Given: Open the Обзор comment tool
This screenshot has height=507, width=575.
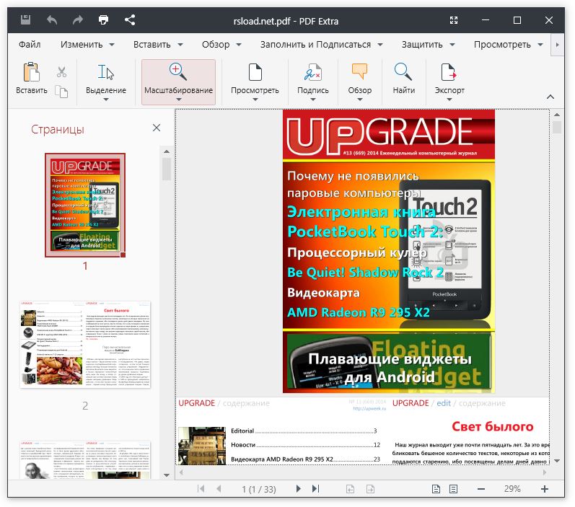Looking at the screenshot, I should (360, 79).
